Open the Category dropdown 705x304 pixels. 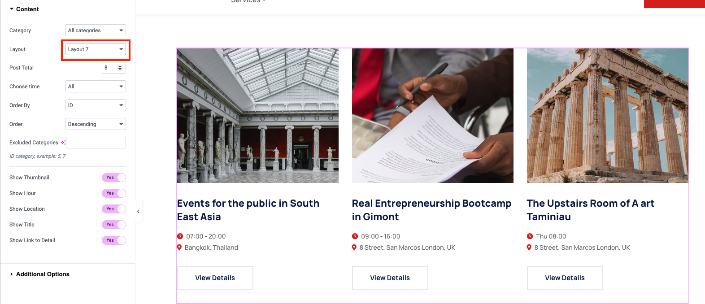coord(96,30)
